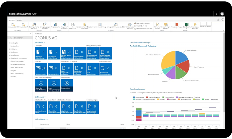Collapse the Meine Konten section

coord(41,119)
